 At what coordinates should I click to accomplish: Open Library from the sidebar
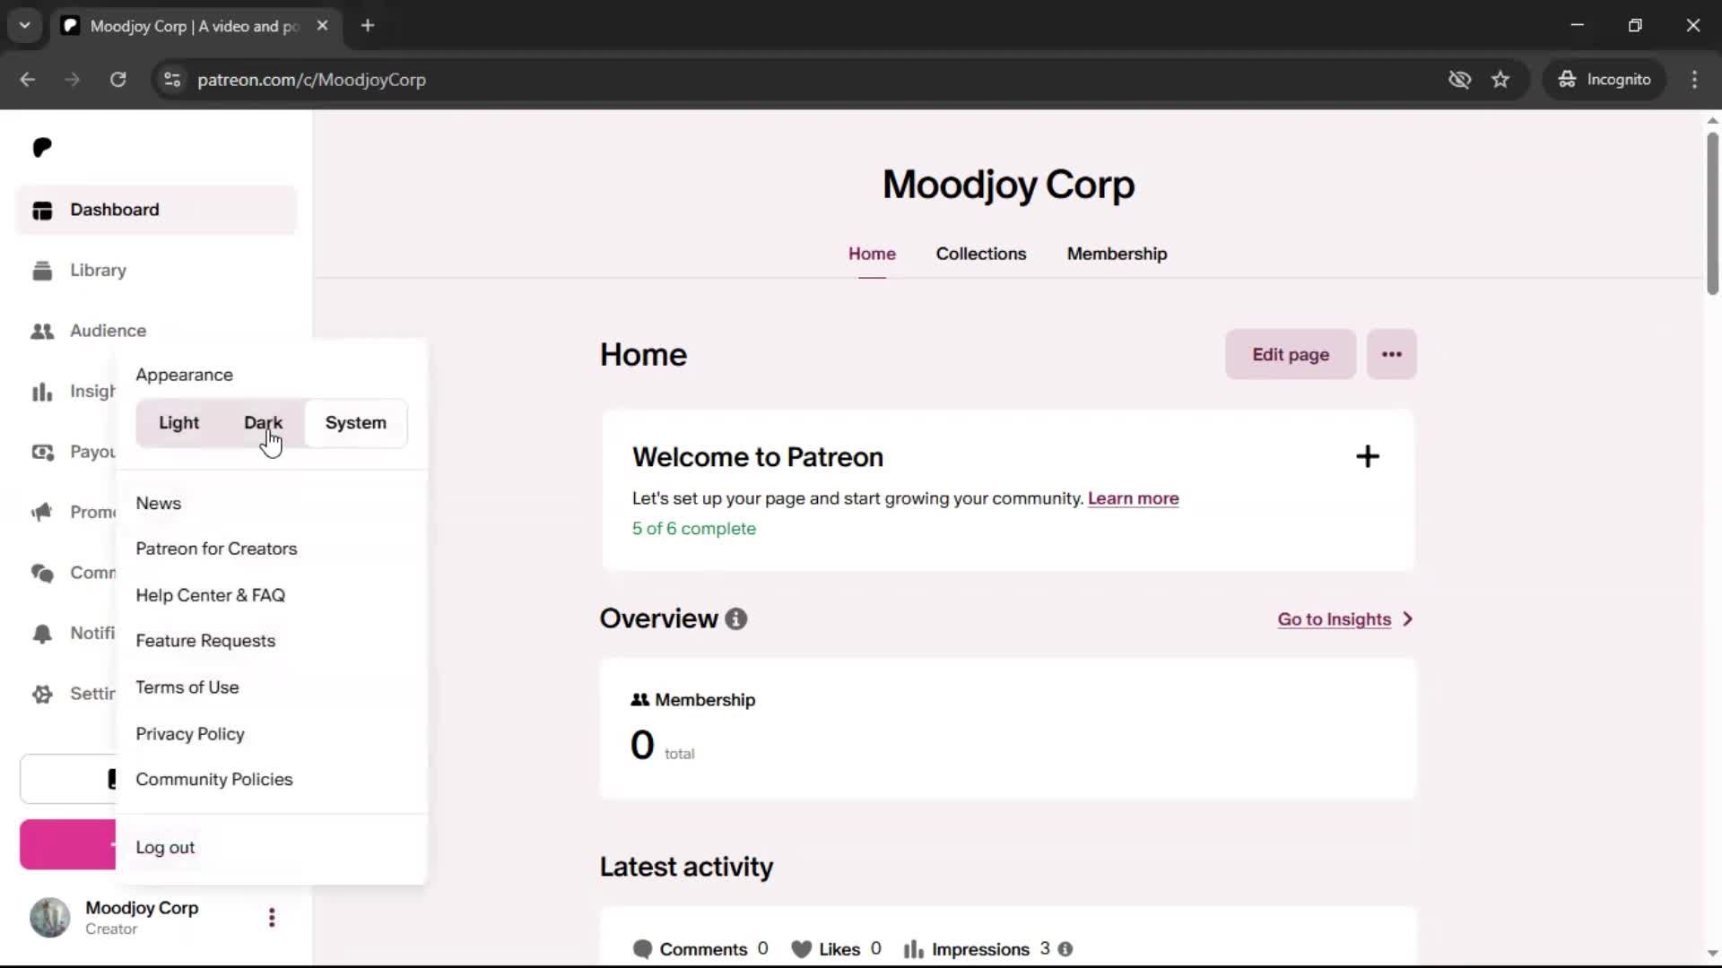coord(156,271)
